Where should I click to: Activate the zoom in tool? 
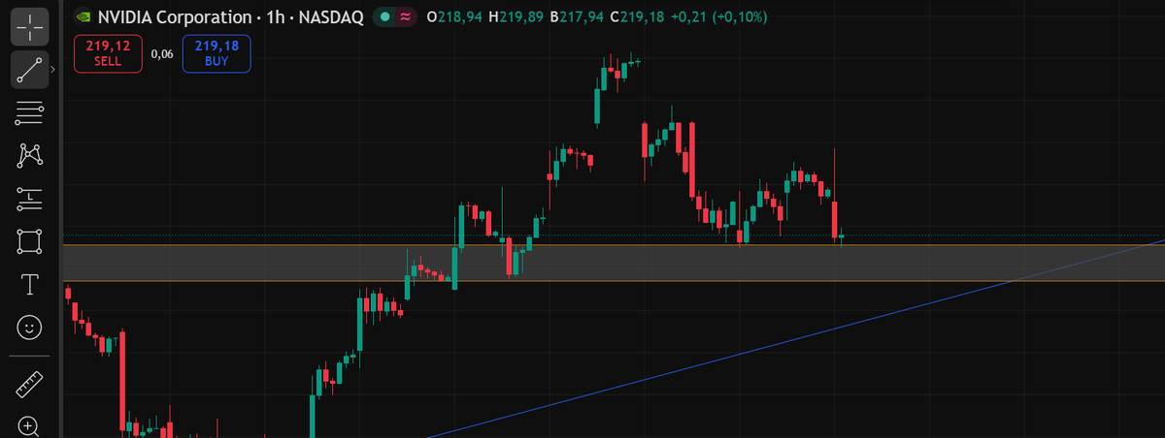point(29,425)
